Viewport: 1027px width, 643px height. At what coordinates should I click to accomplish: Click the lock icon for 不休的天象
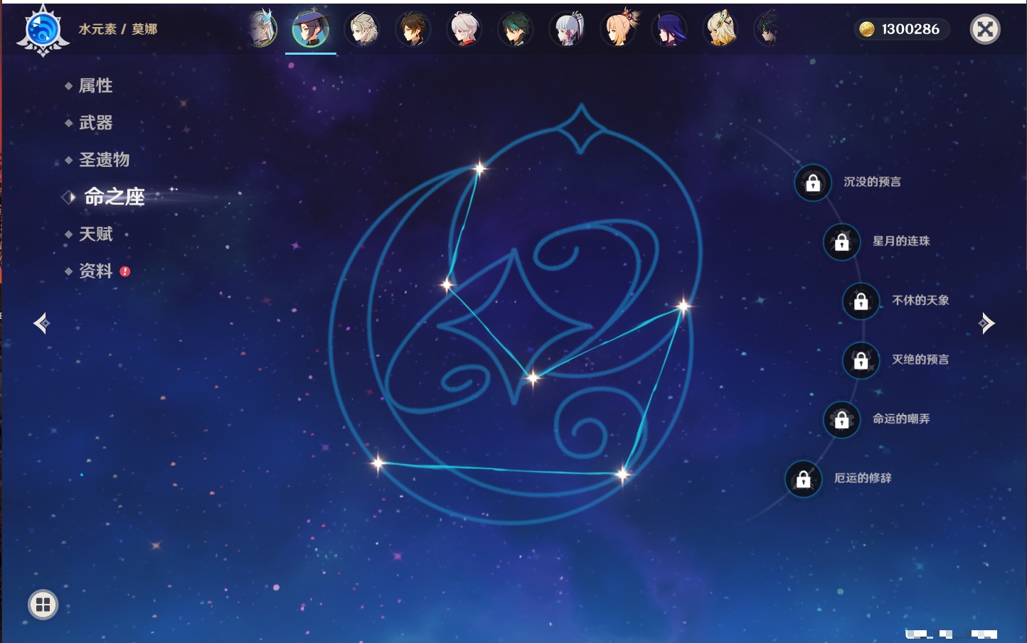click(861, 301)
